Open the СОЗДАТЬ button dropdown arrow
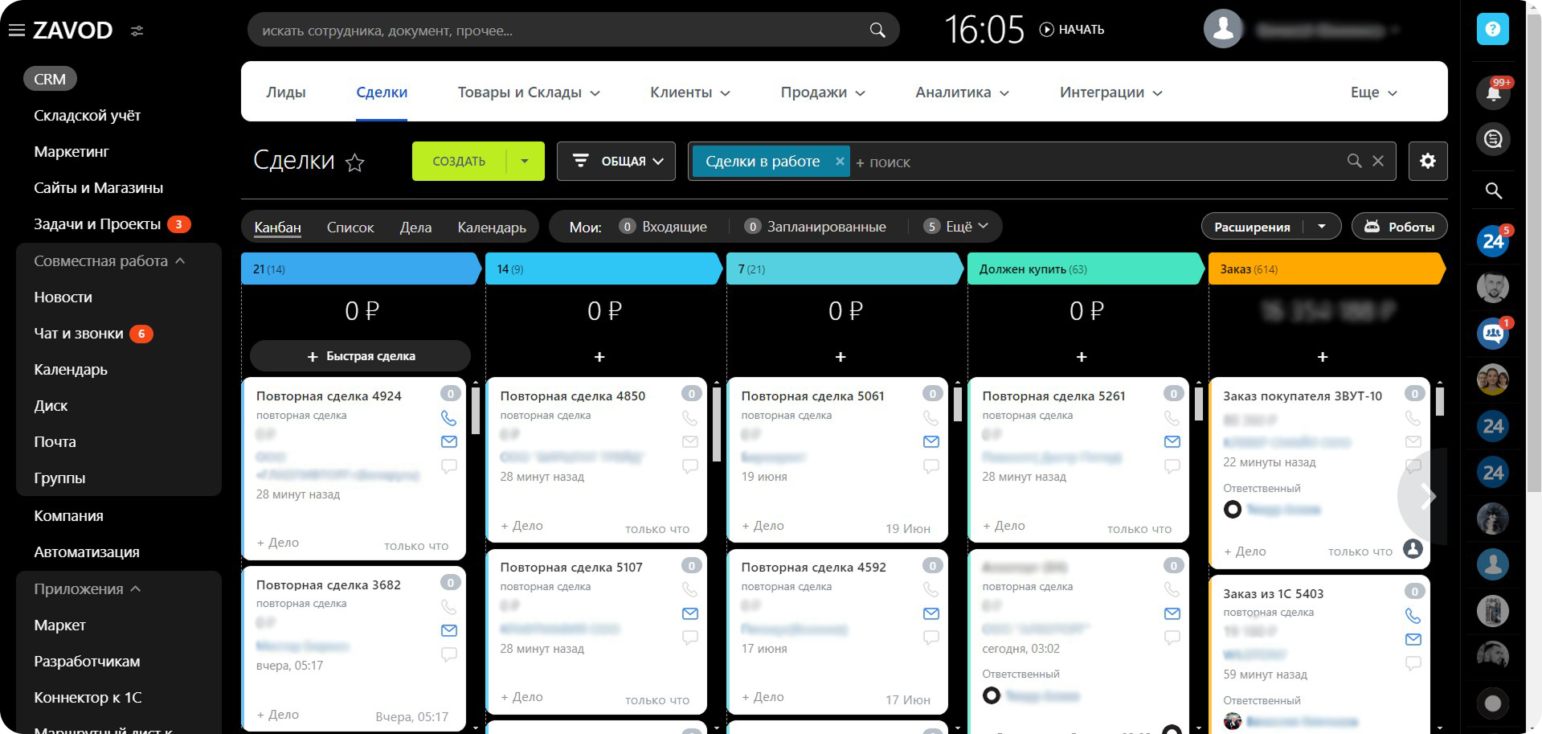 pyautogui.click(x=525, y=161)
